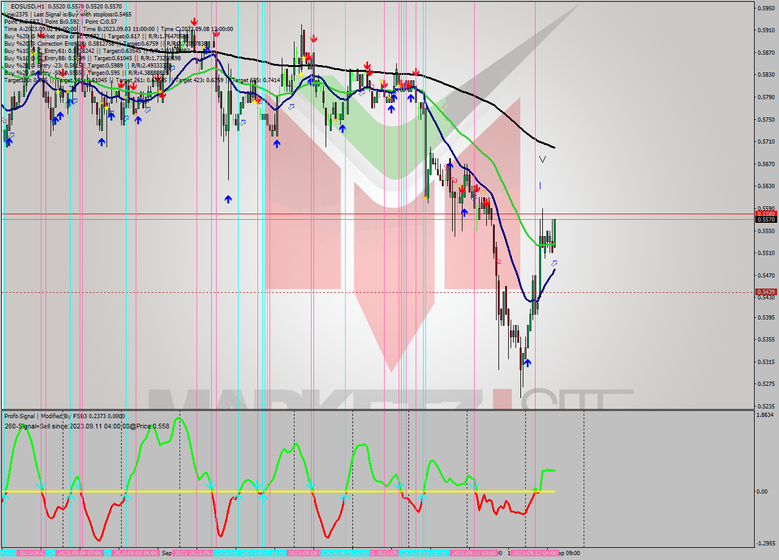Viewport: 779px width, 560px height.
Task: Select the 2023.09.11 03:00 time marker
Action: point(473,553)
